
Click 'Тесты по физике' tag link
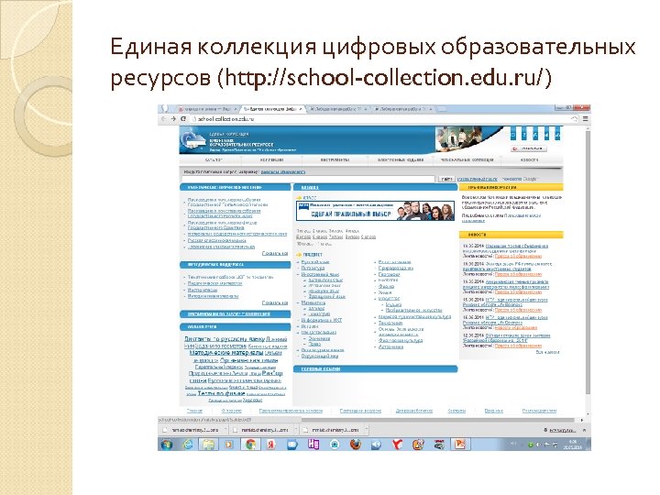[x=221, y=393]
